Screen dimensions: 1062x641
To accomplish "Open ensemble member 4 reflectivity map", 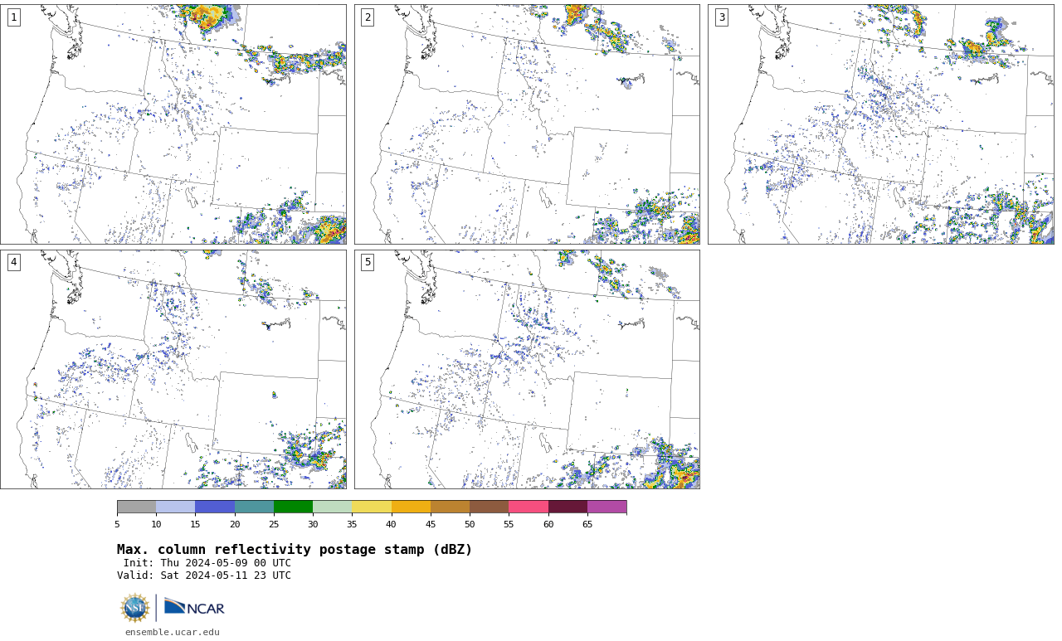I will click(x=173, y=369).
